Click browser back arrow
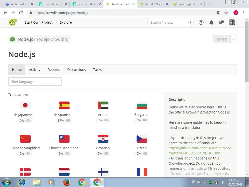249x187 pixels. 5,13
